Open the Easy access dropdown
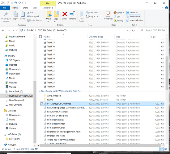This screenshot has height=154, width=170. coord(94,16)
